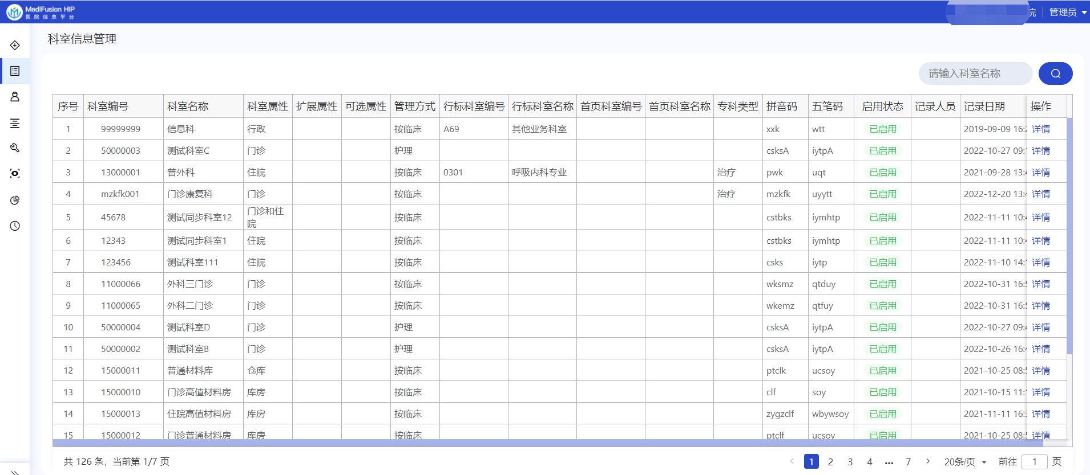Open the pie chart icon in the sidebar
Image resolution: width=1090 pixels, height=475 pixels.
(15, 200)
